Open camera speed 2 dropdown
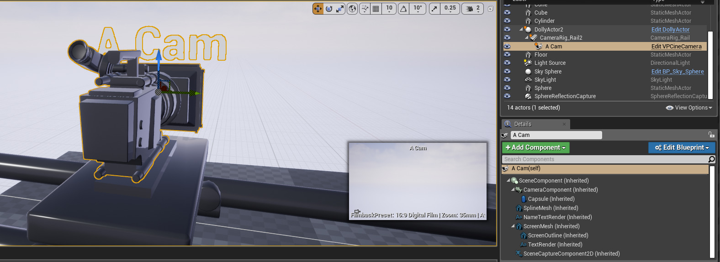Viewport: 720px width, 262px height. 473,9
